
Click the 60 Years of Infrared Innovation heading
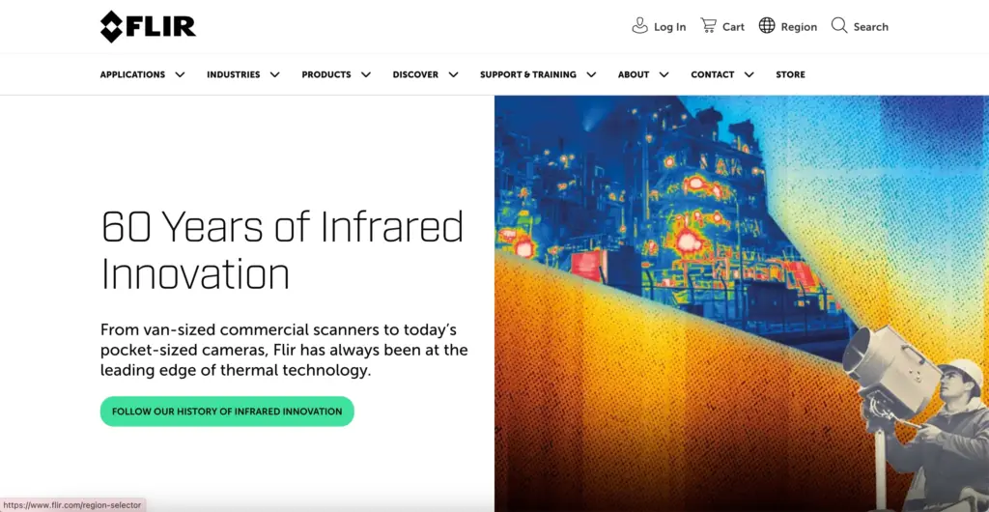click(282, 250)
